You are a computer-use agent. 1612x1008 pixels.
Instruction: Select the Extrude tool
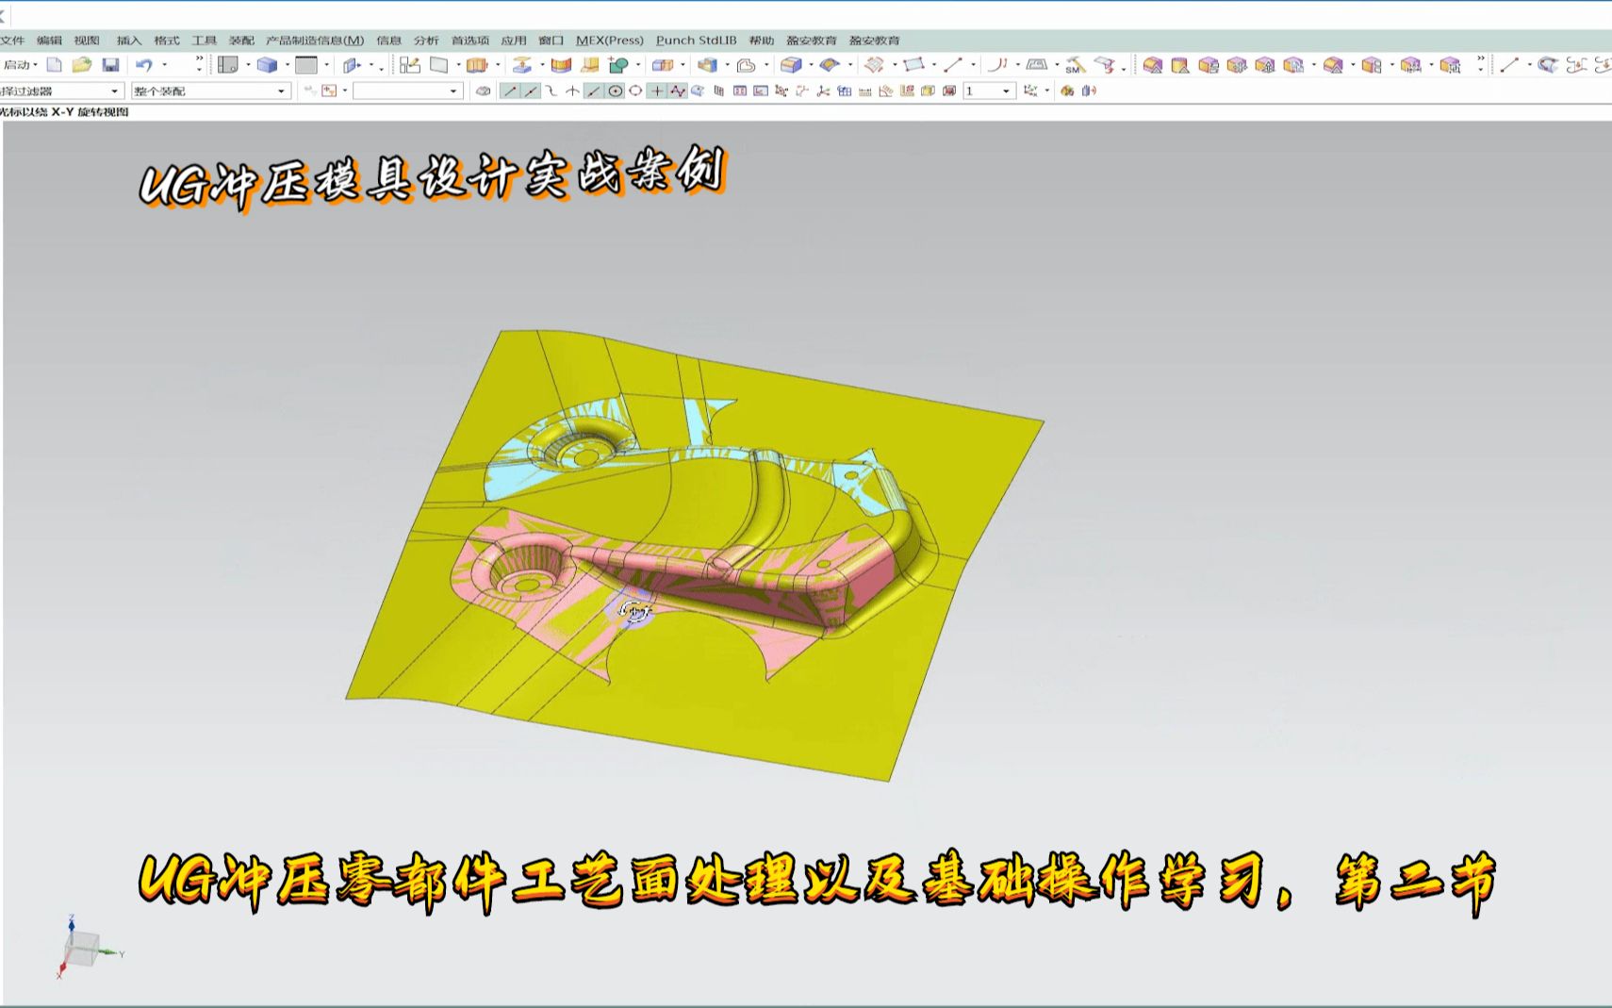click(475, 64)
